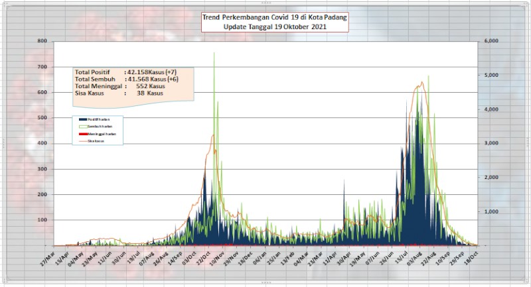This screenshot has height=287, width=531.
Task: Click the right axis value 2,000
Action: 491,177
